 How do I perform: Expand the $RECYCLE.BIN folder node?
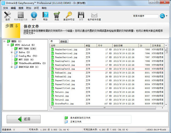[12, 67]
